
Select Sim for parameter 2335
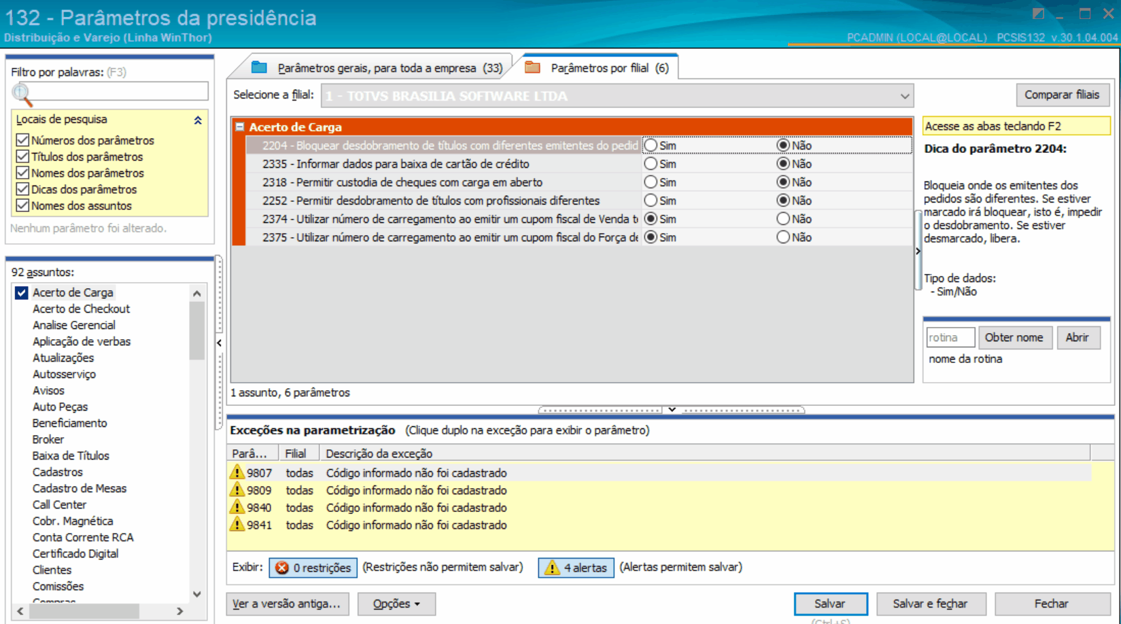651,163
